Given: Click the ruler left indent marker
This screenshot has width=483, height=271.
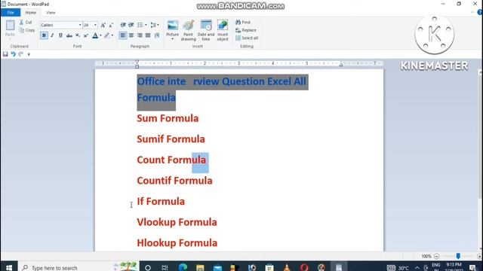Looking at the screenshot, I should click(x=137, y=64).
